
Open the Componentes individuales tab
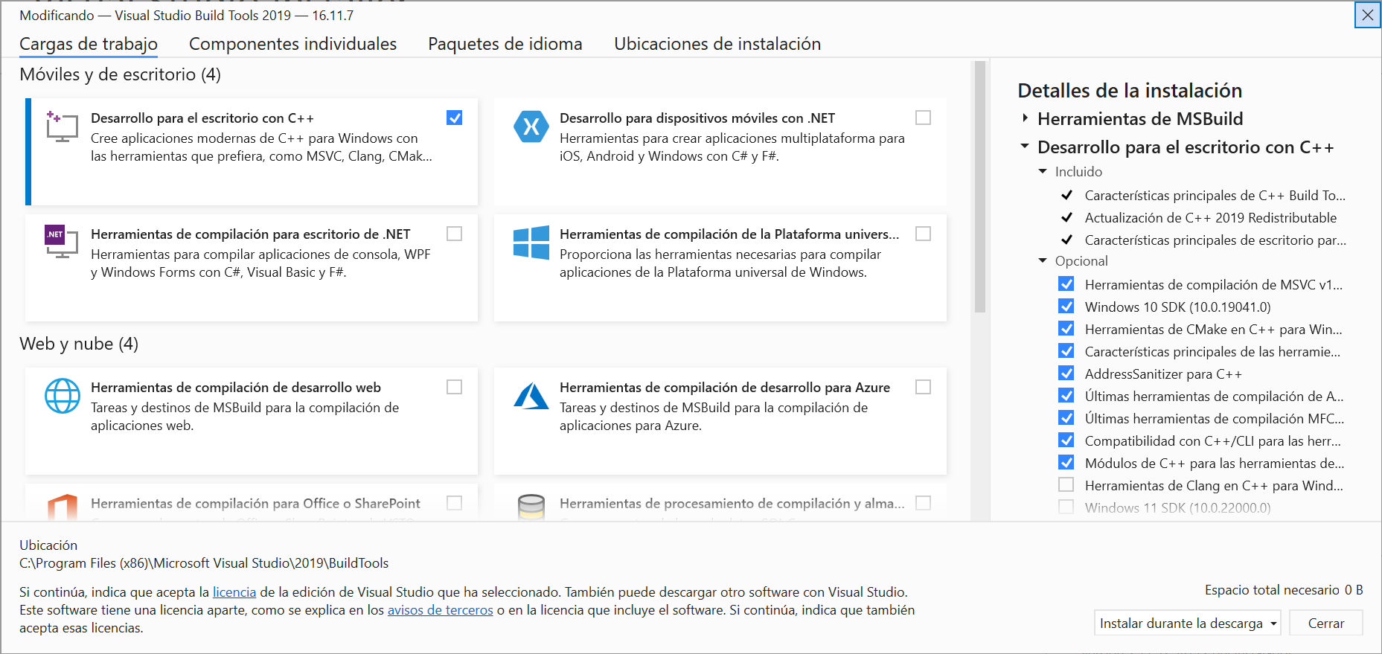[x=293, y=44]
